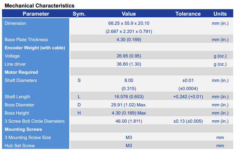Select the "Parameter" column header
The height and width of the screenshot is (156, 239).
click(x=36, y=14)
